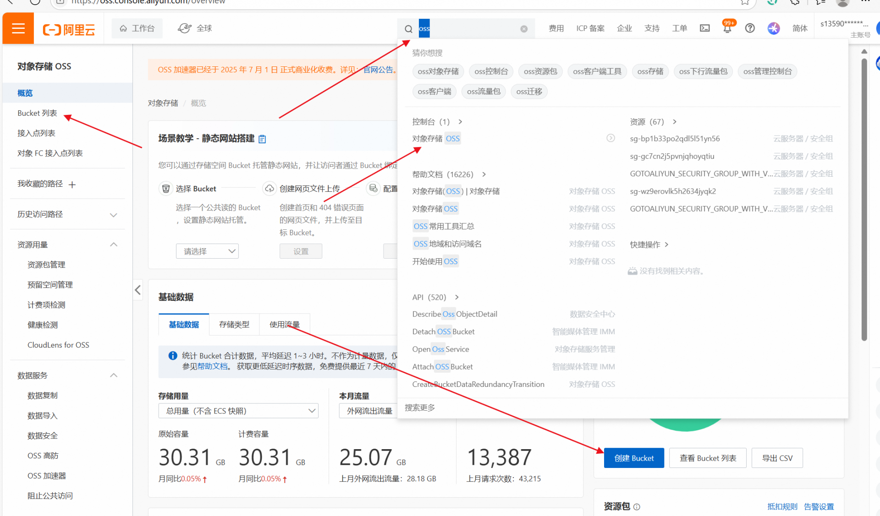Viewport: 880px width, 516px height.
Task: Select suggestion chip oss对象存储
Action: click(x=438, y=71)
